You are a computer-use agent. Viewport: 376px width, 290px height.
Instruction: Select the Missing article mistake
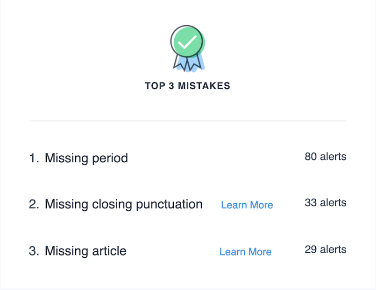tap(85, 251)
